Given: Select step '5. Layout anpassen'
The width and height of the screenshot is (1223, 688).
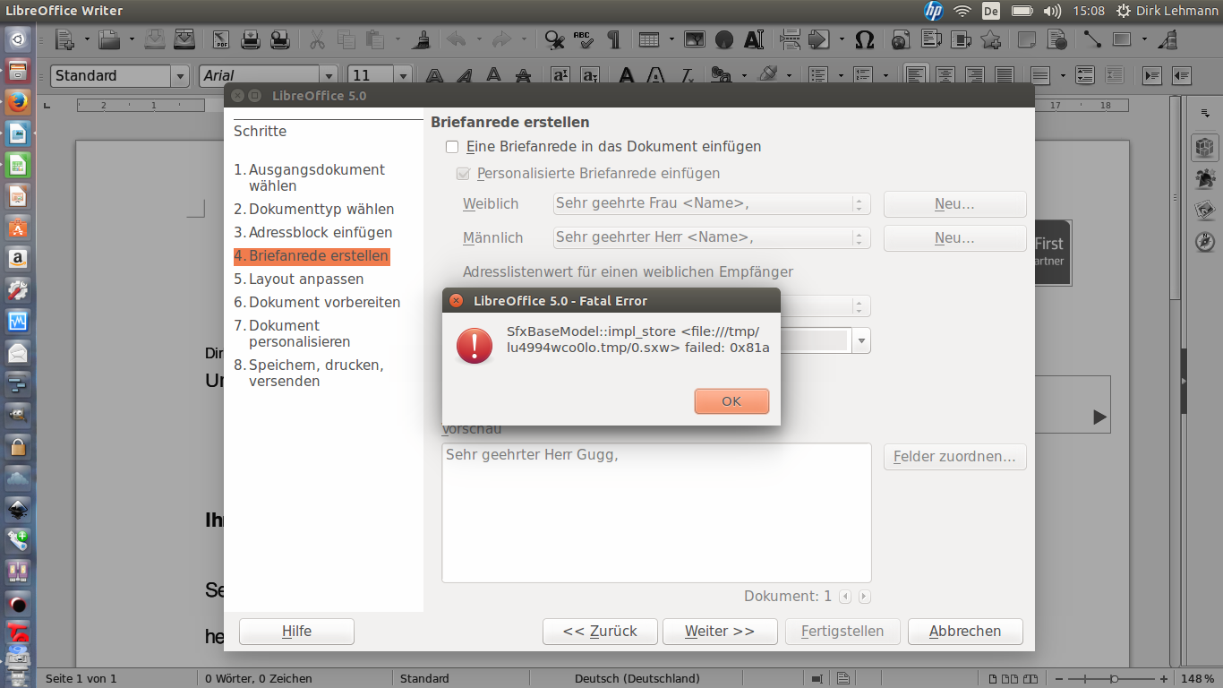Looking at the screenshot, I should click(299, 279).
